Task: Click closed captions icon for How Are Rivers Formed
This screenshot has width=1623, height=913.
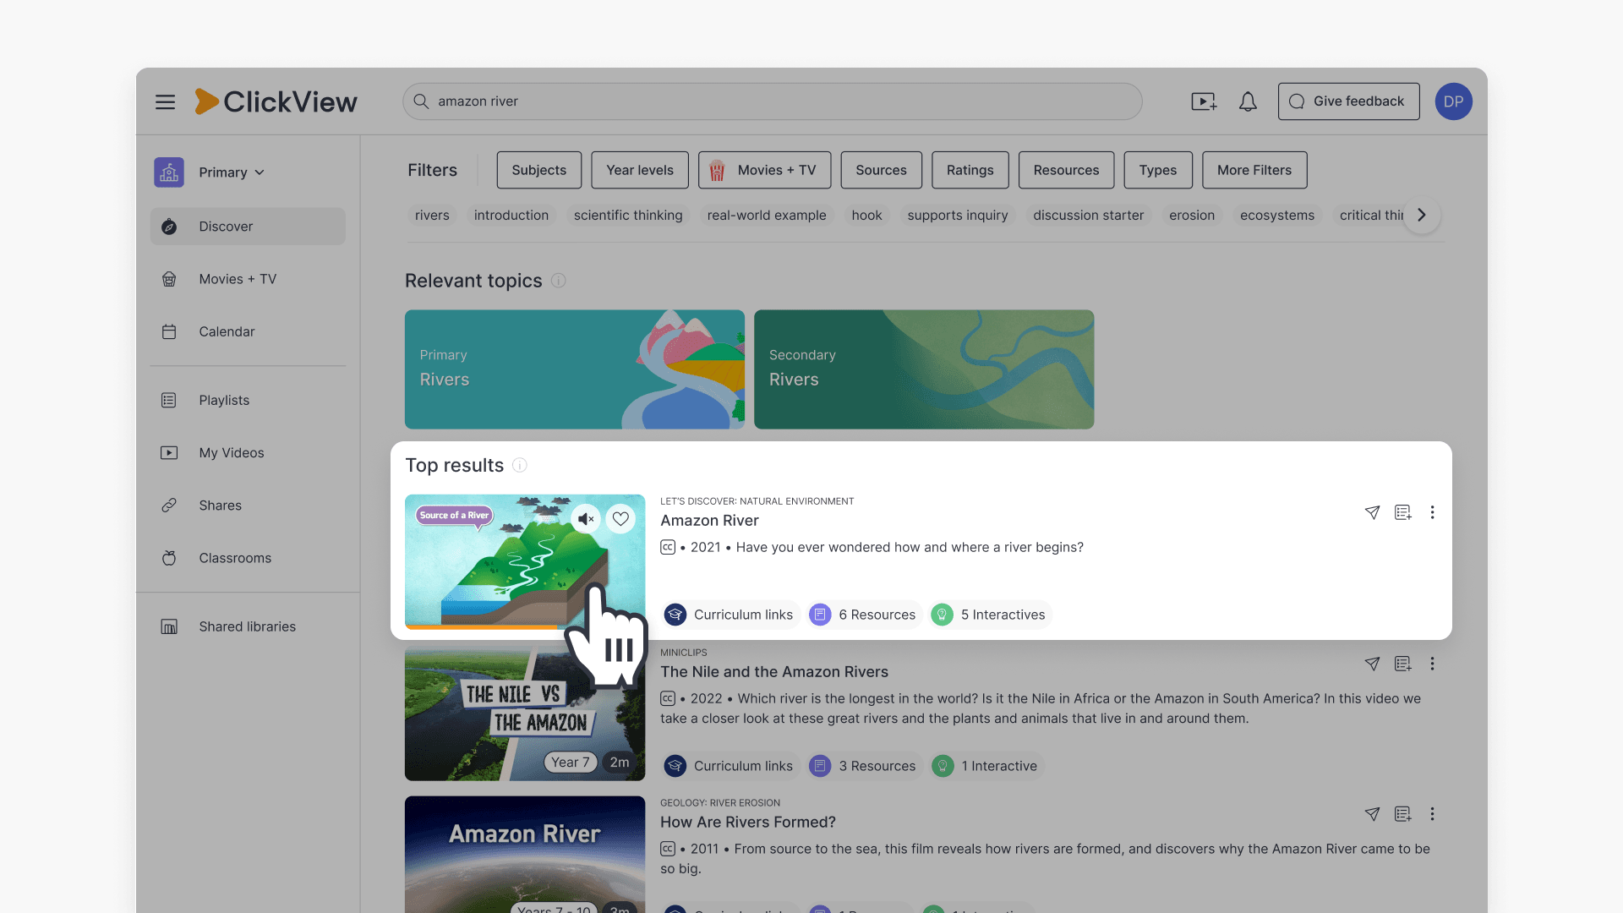Action: [x=668, y=849]
